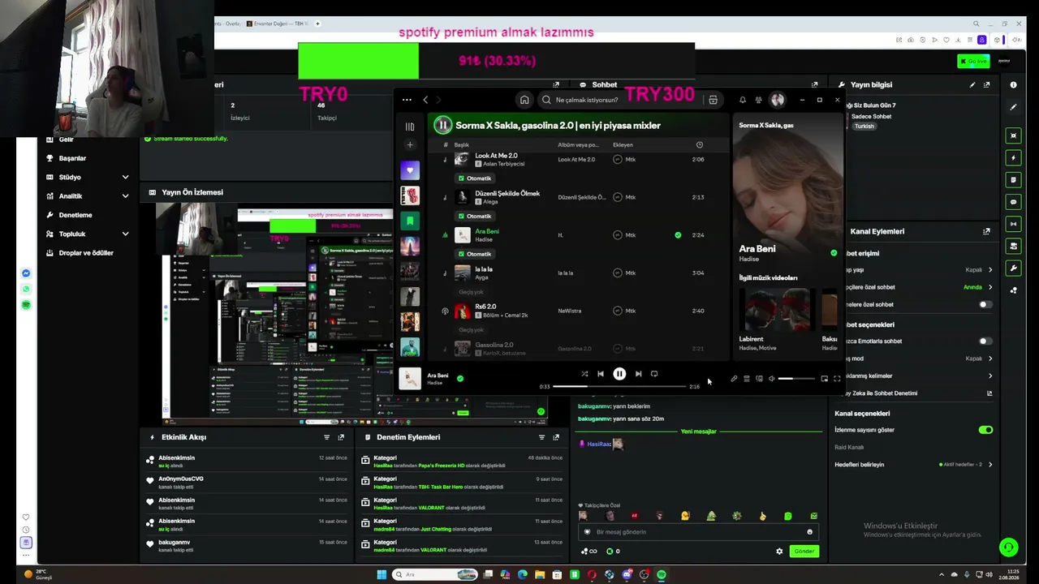The height and width of the screenshot is (584, 1039).
Task: Open the Labirent related music video
Action: (777, 310)
